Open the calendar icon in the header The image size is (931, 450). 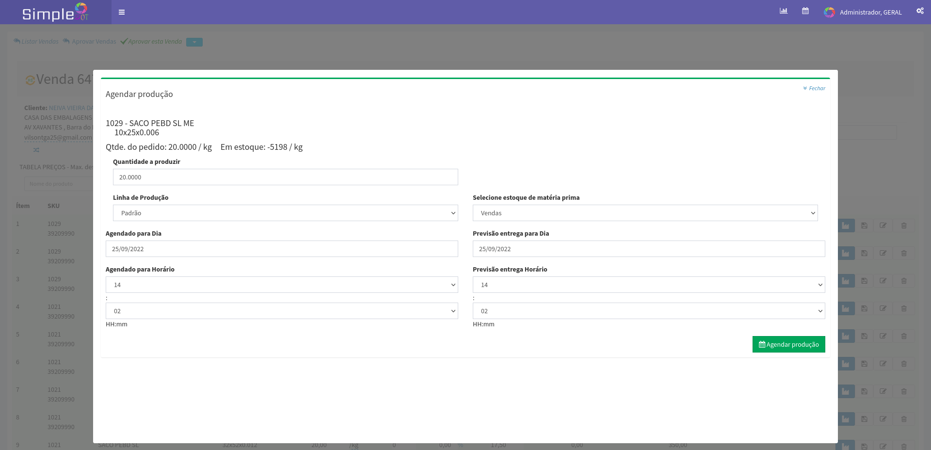click(x=805, y=11)
